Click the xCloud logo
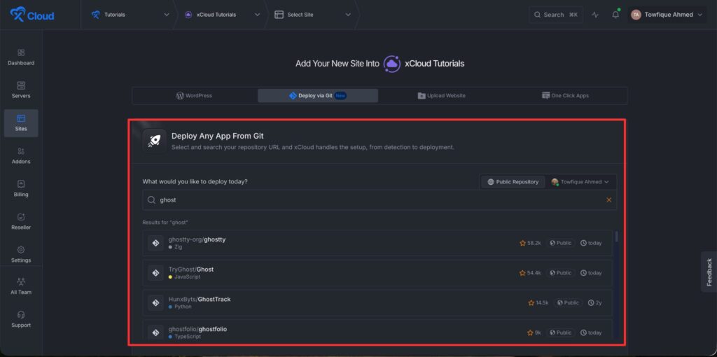717x357 pixels. click(32, 15)
